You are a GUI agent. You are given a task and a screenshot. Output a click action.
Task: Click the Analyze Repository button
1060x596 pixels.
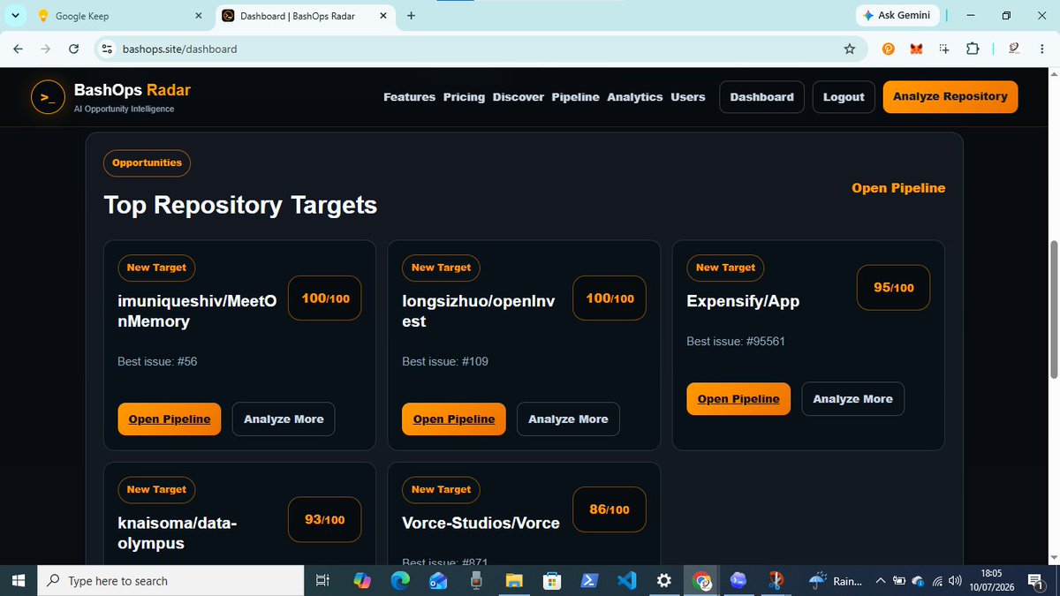tap(950, 97)
